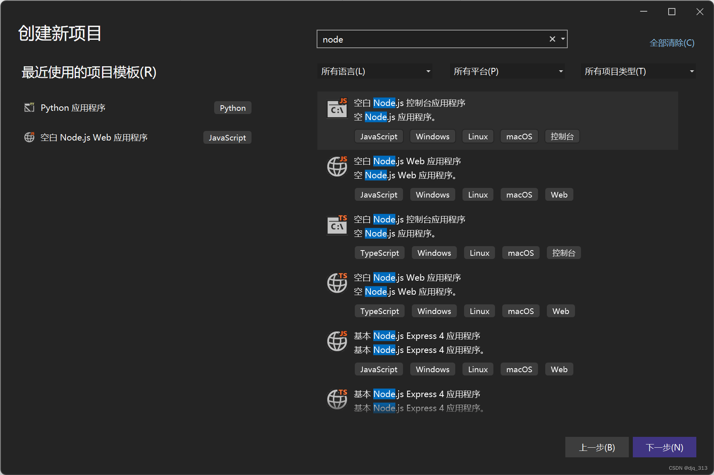Select TypeScript 空白 Node.js 控制台应用程序 title

(409, 219)
